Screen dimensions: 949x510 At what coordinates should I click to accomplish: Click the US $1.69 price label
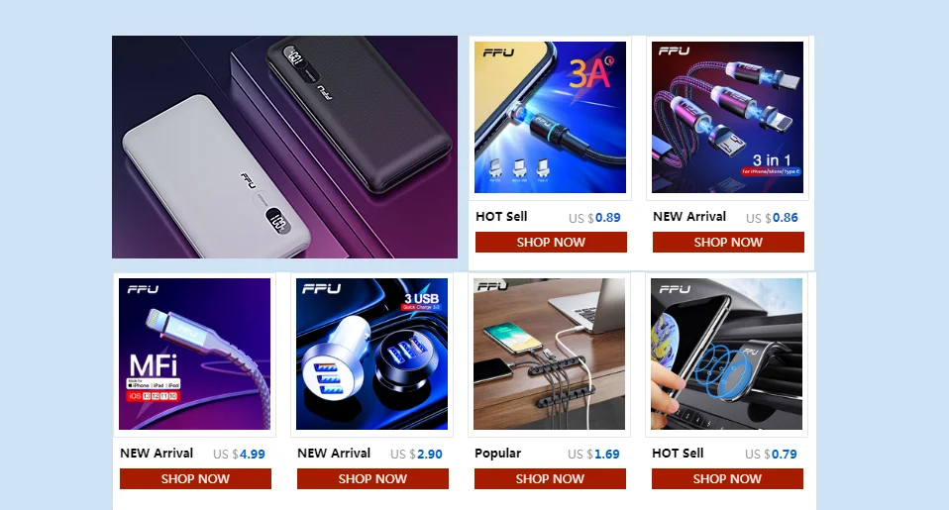click(593, 455)
